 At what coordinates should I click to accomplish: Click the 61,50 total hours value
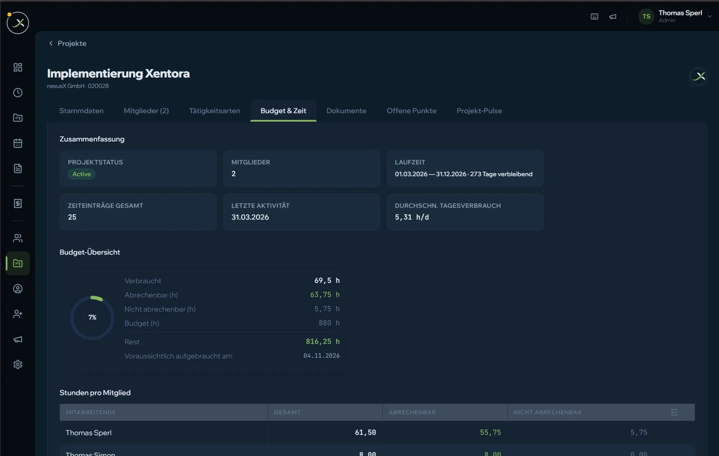pos(365,432)
